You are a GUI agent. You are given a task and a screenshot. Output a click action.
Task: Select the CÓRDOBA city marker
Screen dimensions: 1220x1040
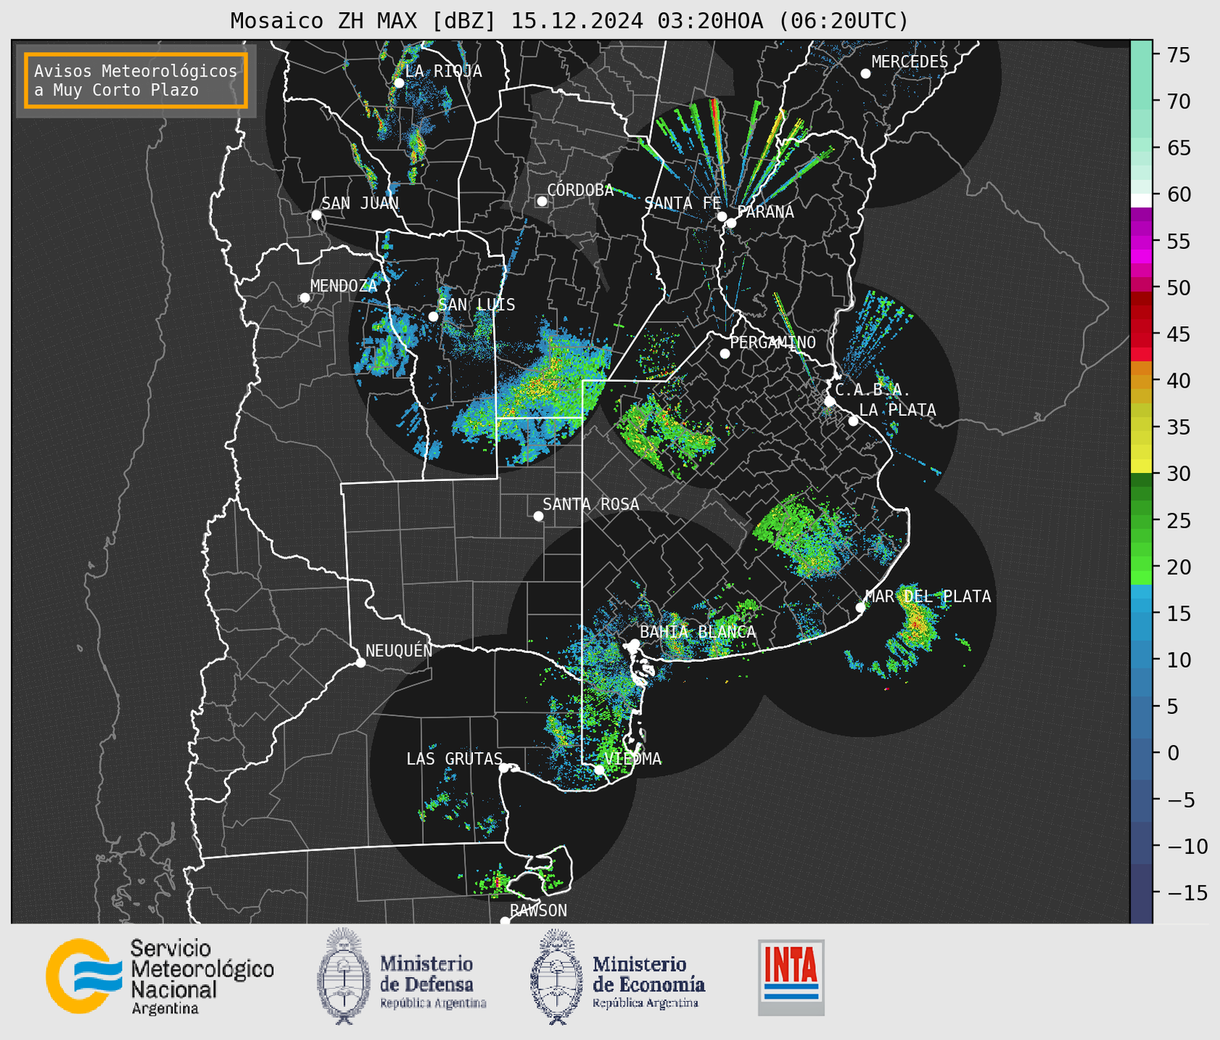coord(542,201)
